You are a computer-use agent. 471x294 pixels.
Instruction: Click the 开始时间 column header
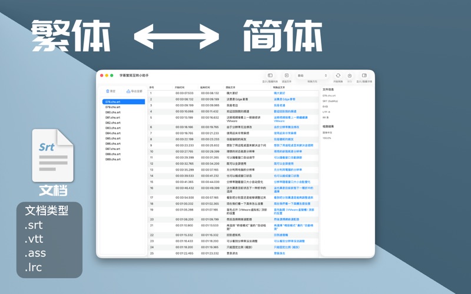click(x=180, y=87)
